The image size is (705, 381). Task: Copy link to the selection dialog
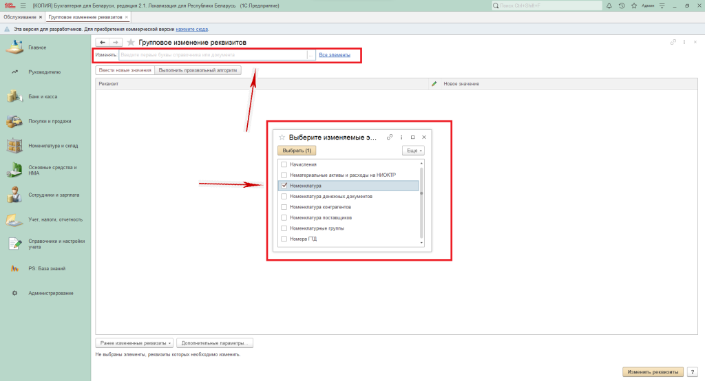point(390,137)
